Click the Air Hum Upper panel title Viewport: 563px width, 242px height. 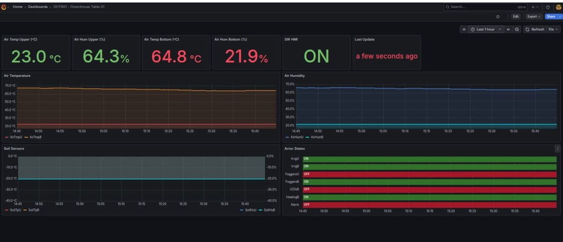point(90,39)
